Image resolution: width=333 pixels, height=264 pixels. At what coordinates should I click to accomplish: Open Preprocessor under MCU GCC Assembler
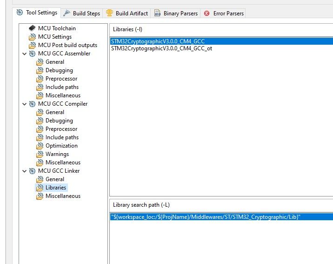[x=61, y=79]
